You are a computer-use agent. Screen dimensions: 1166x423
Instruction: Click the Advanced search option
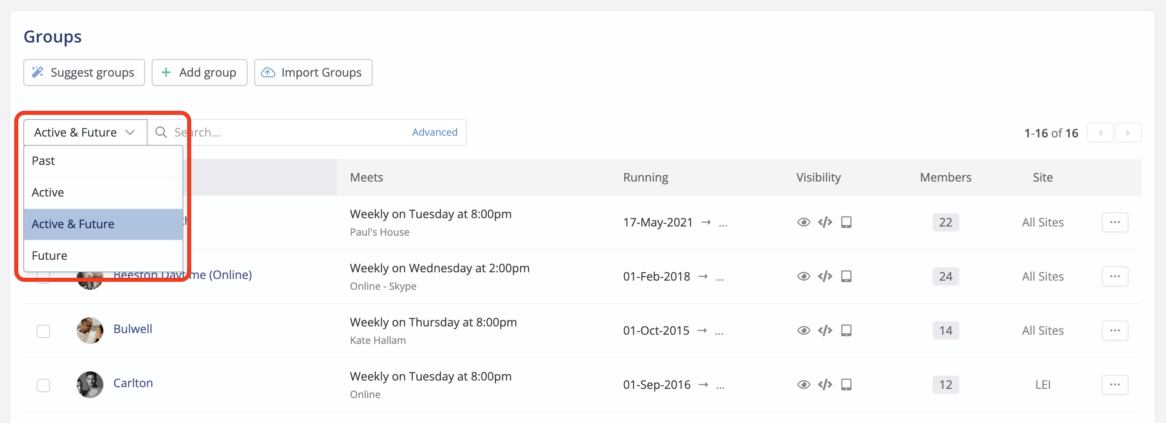pyautogui.click(x=434, y=132)
